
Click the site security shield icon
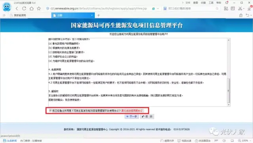47,9
